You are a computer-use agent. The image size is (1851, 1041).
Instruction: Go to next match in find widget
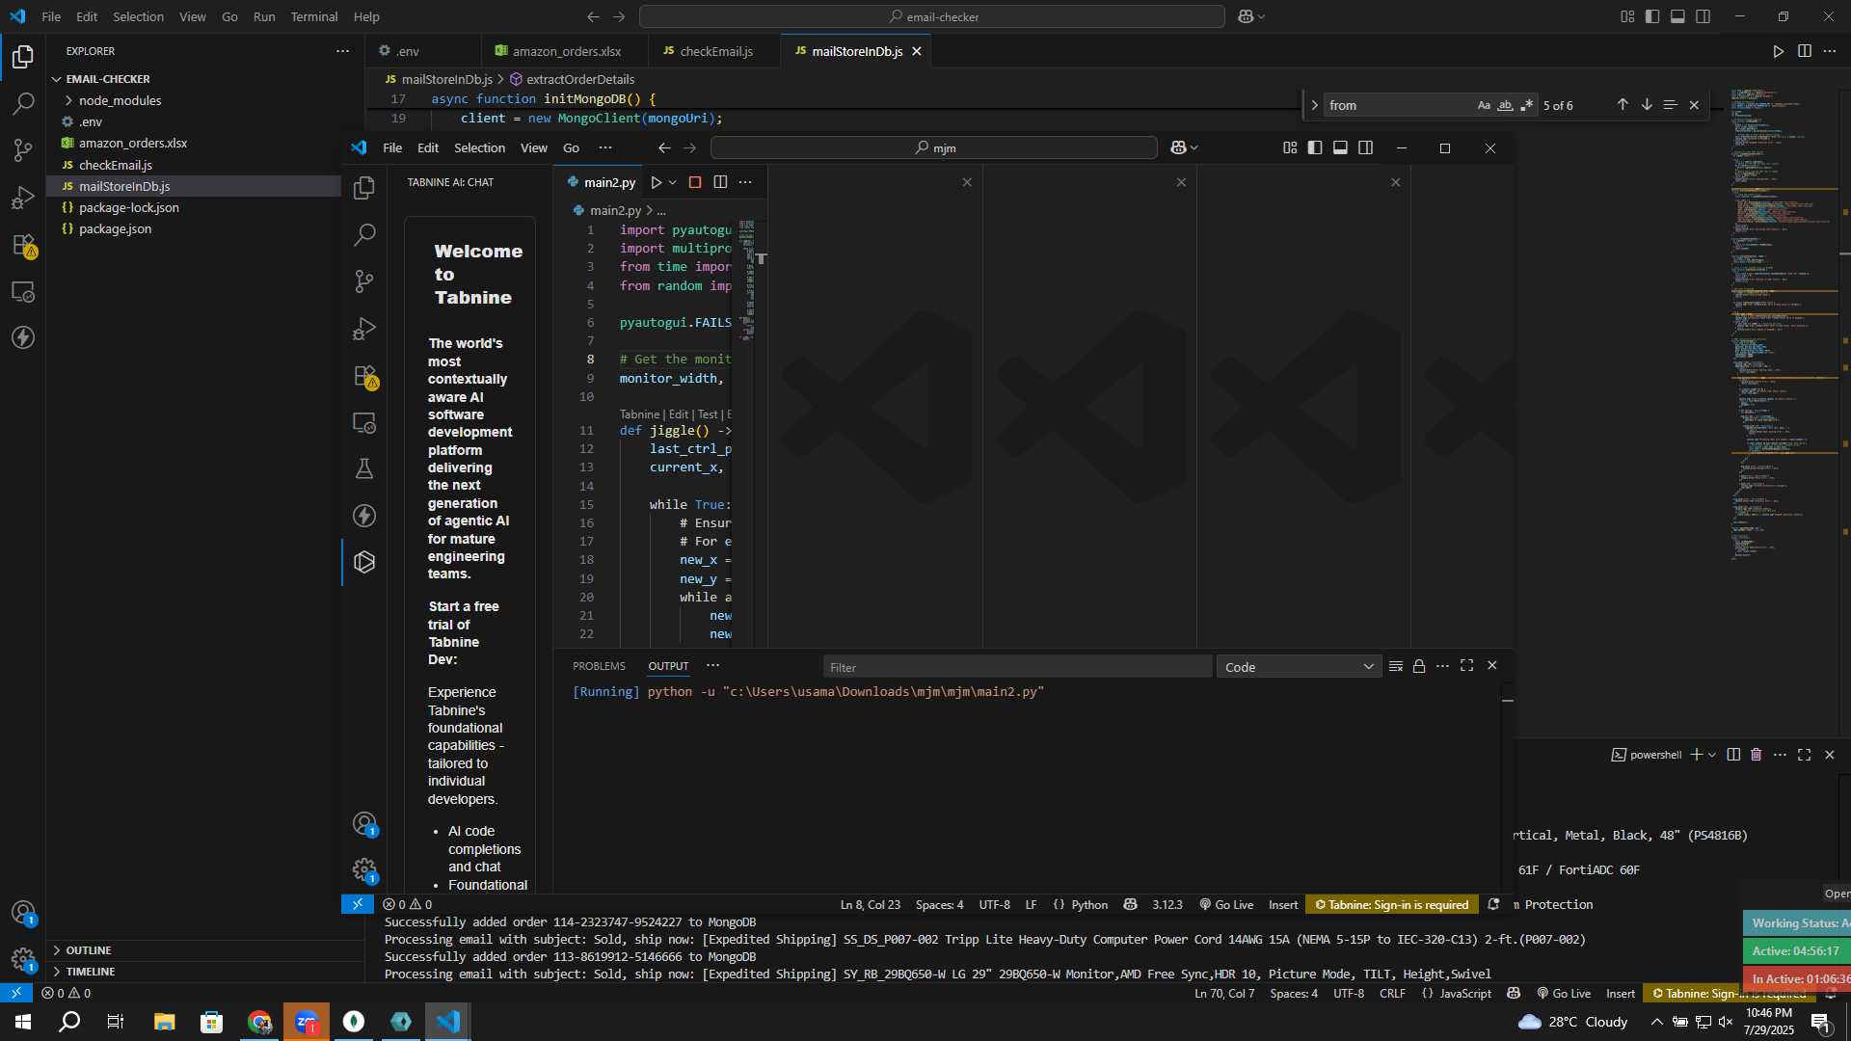coord(1647,105)
